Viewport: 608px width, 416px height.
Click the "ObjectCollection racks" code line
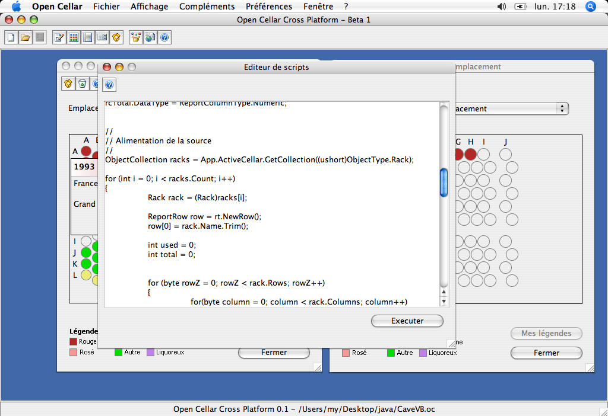259,160
